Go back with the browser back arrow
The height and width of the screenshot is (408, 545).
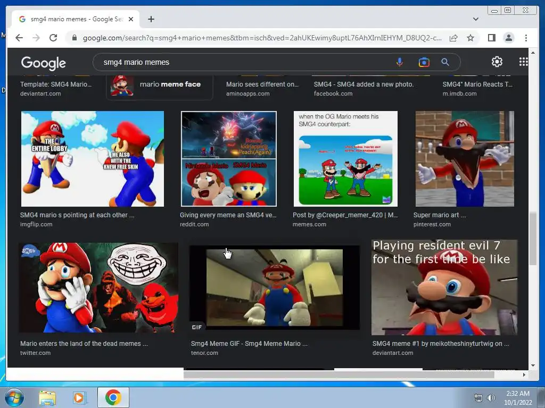pyautogui.click(x=19, y=38)
